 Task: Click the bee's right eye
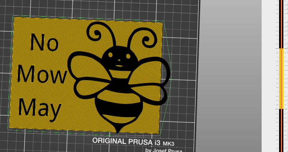click(x=128, y=56)
